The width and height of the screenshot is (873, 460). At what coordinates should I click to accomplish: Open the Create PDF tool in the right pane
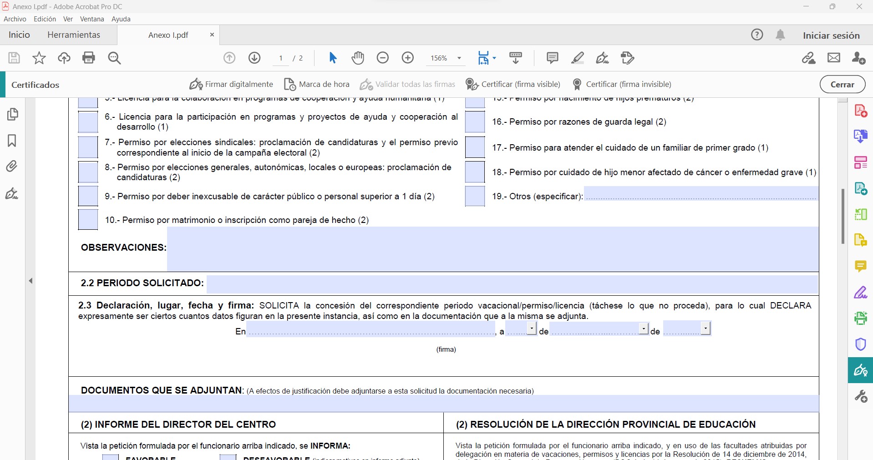(860, 111)
